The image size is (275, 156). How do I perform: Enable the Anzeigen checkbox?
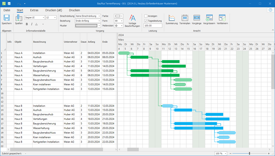tap(146, 16)
